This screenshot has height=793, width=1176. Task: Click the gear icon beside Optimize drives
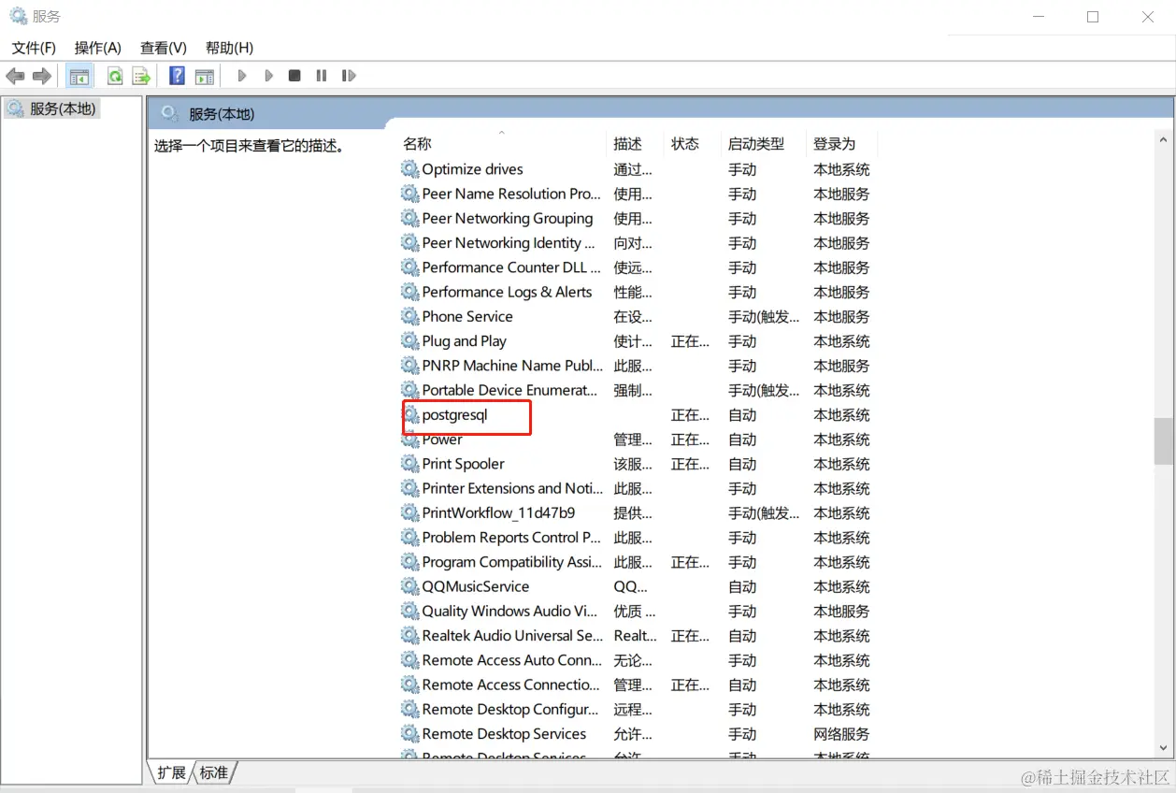(x=409, y=169)
